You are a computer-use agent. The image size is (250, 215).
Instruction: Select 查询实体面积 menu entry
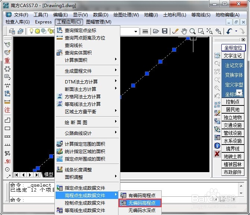[88, 53]
